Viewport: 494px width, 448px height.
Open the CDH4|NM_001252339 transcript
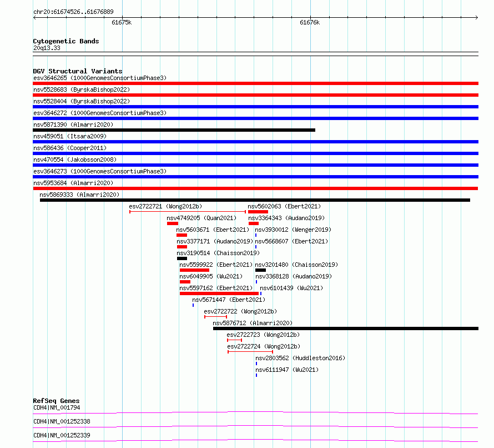tap(62, 435)
